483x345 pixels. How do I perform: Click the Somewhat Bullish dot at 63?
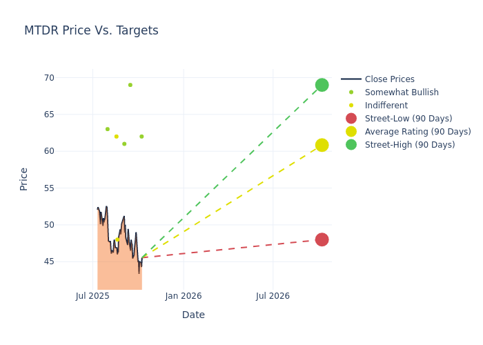tap(107, 129)
